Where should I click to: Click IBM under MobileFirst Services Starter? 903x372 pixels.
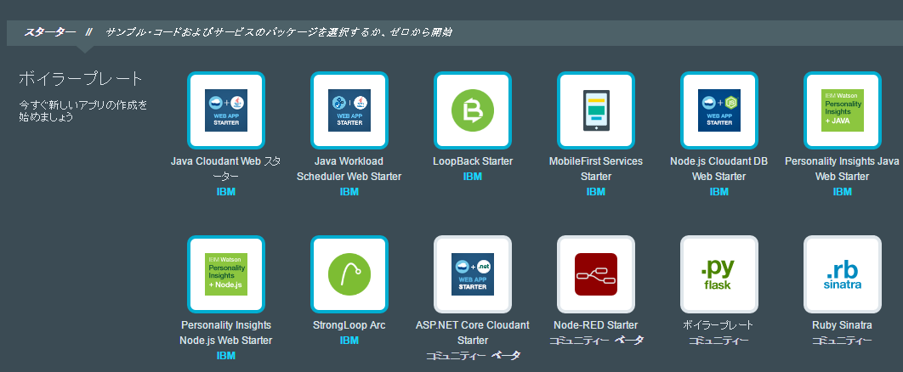[595, 192]
